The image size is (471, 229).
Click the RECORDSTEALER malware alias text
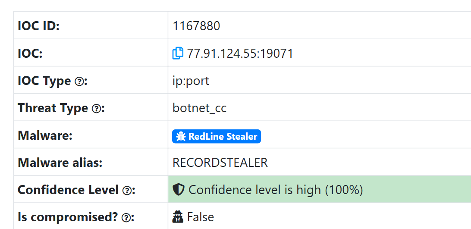220,163
